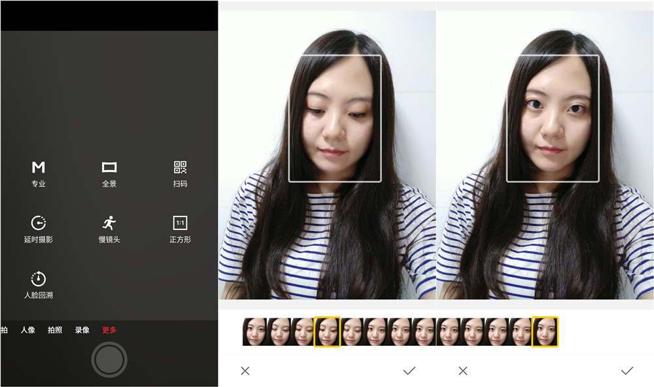Pick the first face thumbnail in the middle strip
Screen dimensions: 654x387
click(254, 332)
